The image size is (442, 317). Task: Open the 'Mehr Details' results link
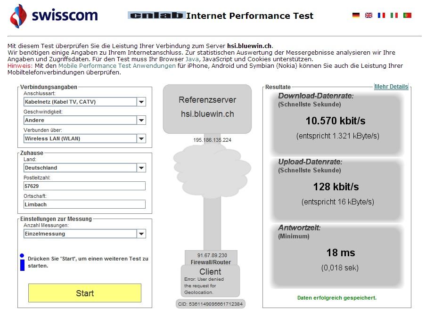391,87
